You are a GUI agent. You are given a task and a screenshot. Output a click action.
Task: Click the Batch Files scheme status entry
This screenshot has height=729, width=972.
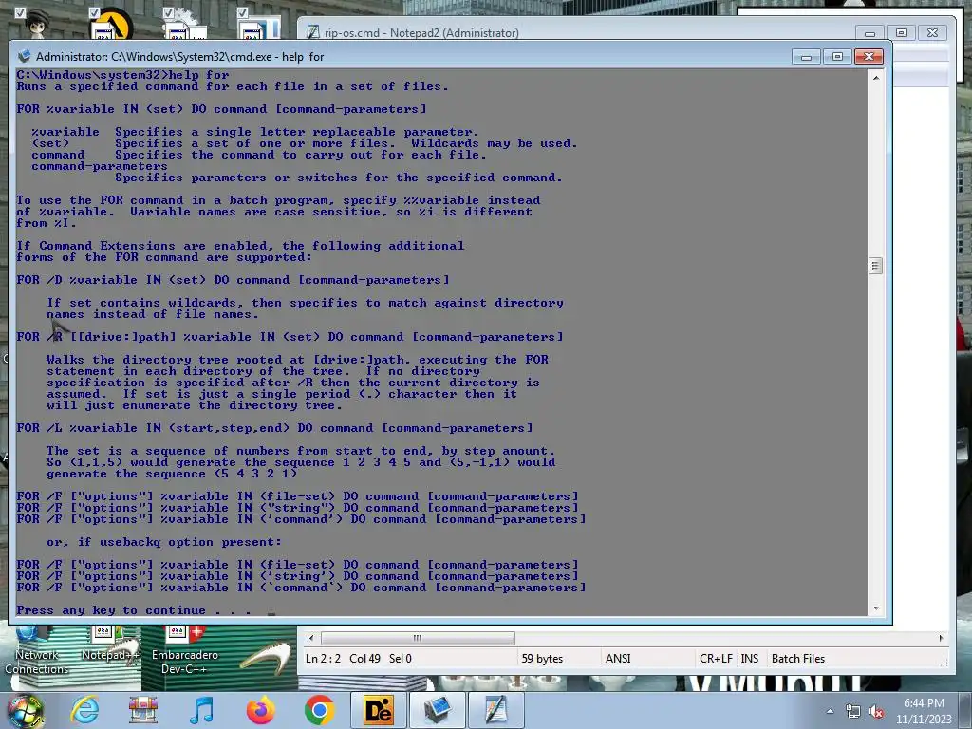coord(797,659)
